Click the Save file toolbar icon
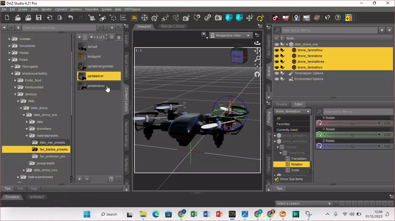 click(39, 18)
